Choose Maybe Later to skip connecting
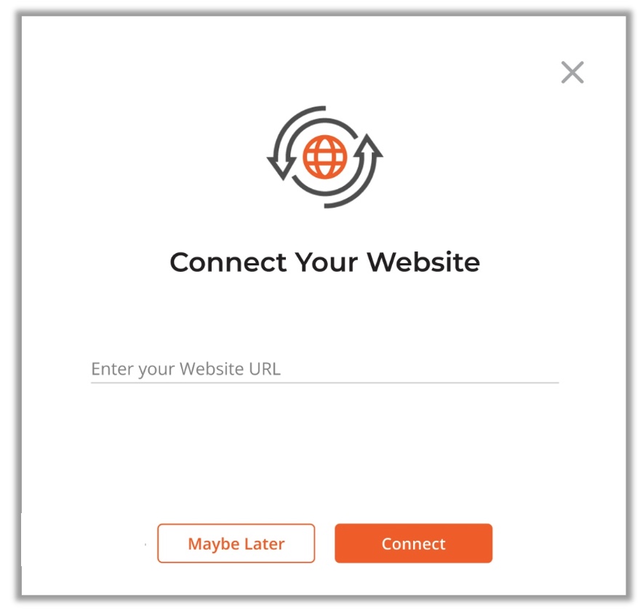 tap(236, 543)
